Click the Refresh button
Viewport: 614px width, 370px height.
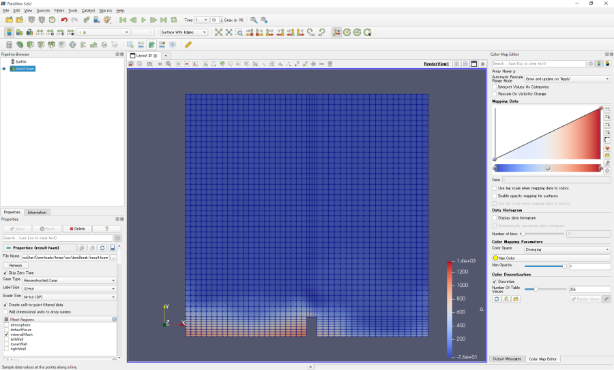pyautogui.click(x=16, y=266)
